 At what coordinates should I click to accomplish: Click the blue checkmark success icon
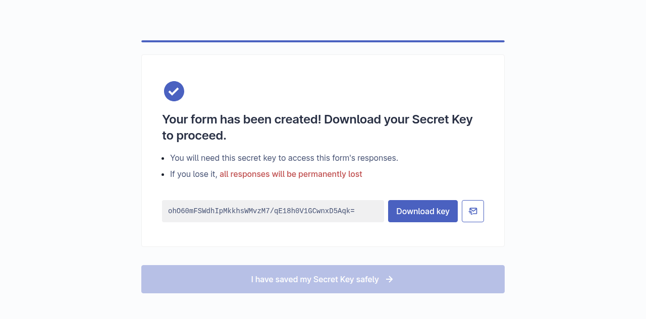point(174,91)
